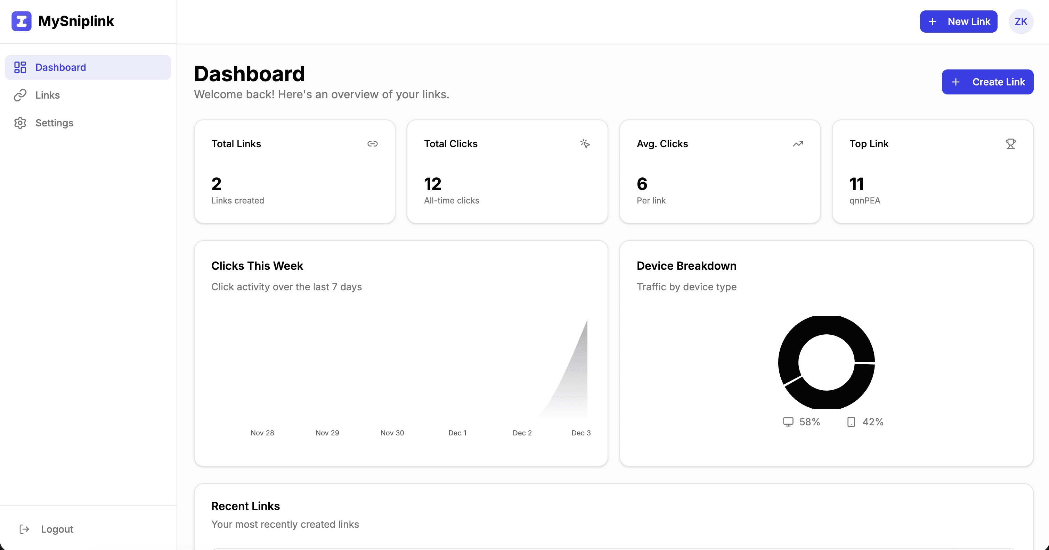
Task: Click the cursor-click icon on Total Clicks card
Action: point(585,144)
